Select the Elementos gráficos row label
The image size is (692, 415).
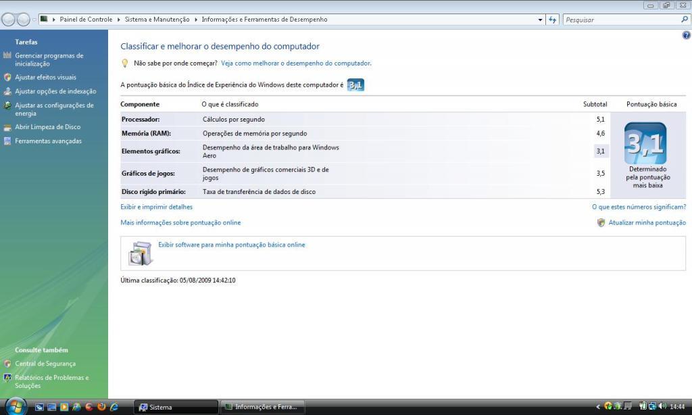coord(151,151)
